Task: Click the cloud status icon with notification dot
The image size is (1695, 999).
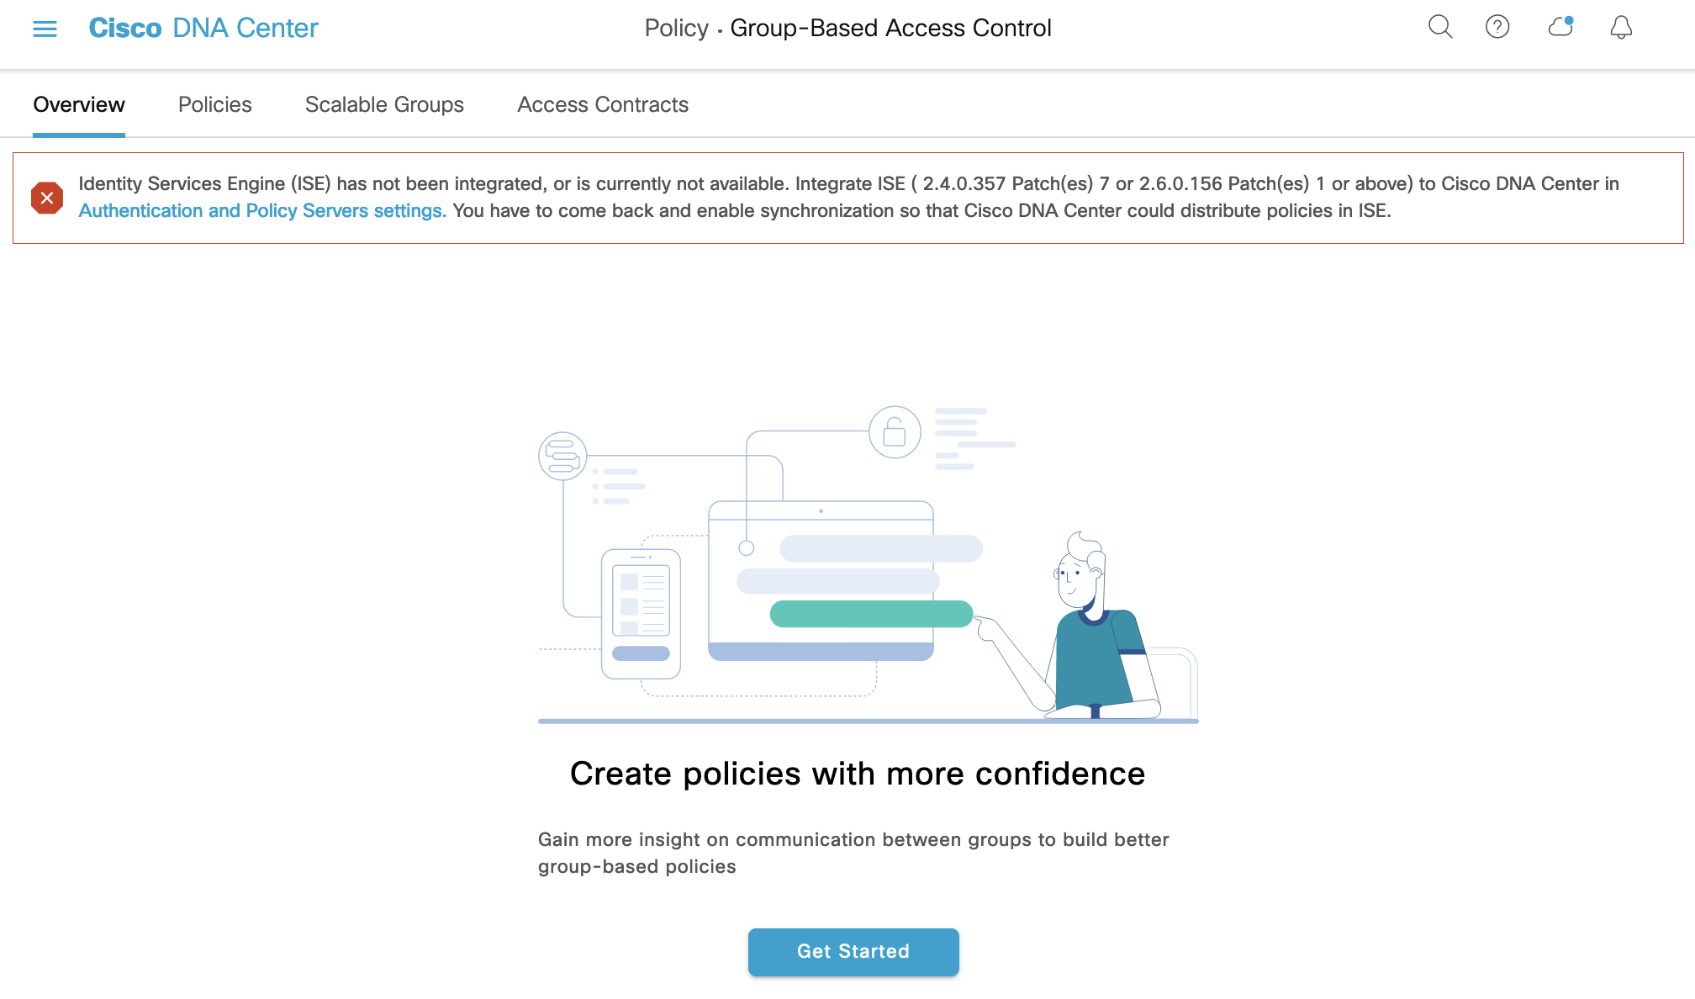Action: [1560, 28]
